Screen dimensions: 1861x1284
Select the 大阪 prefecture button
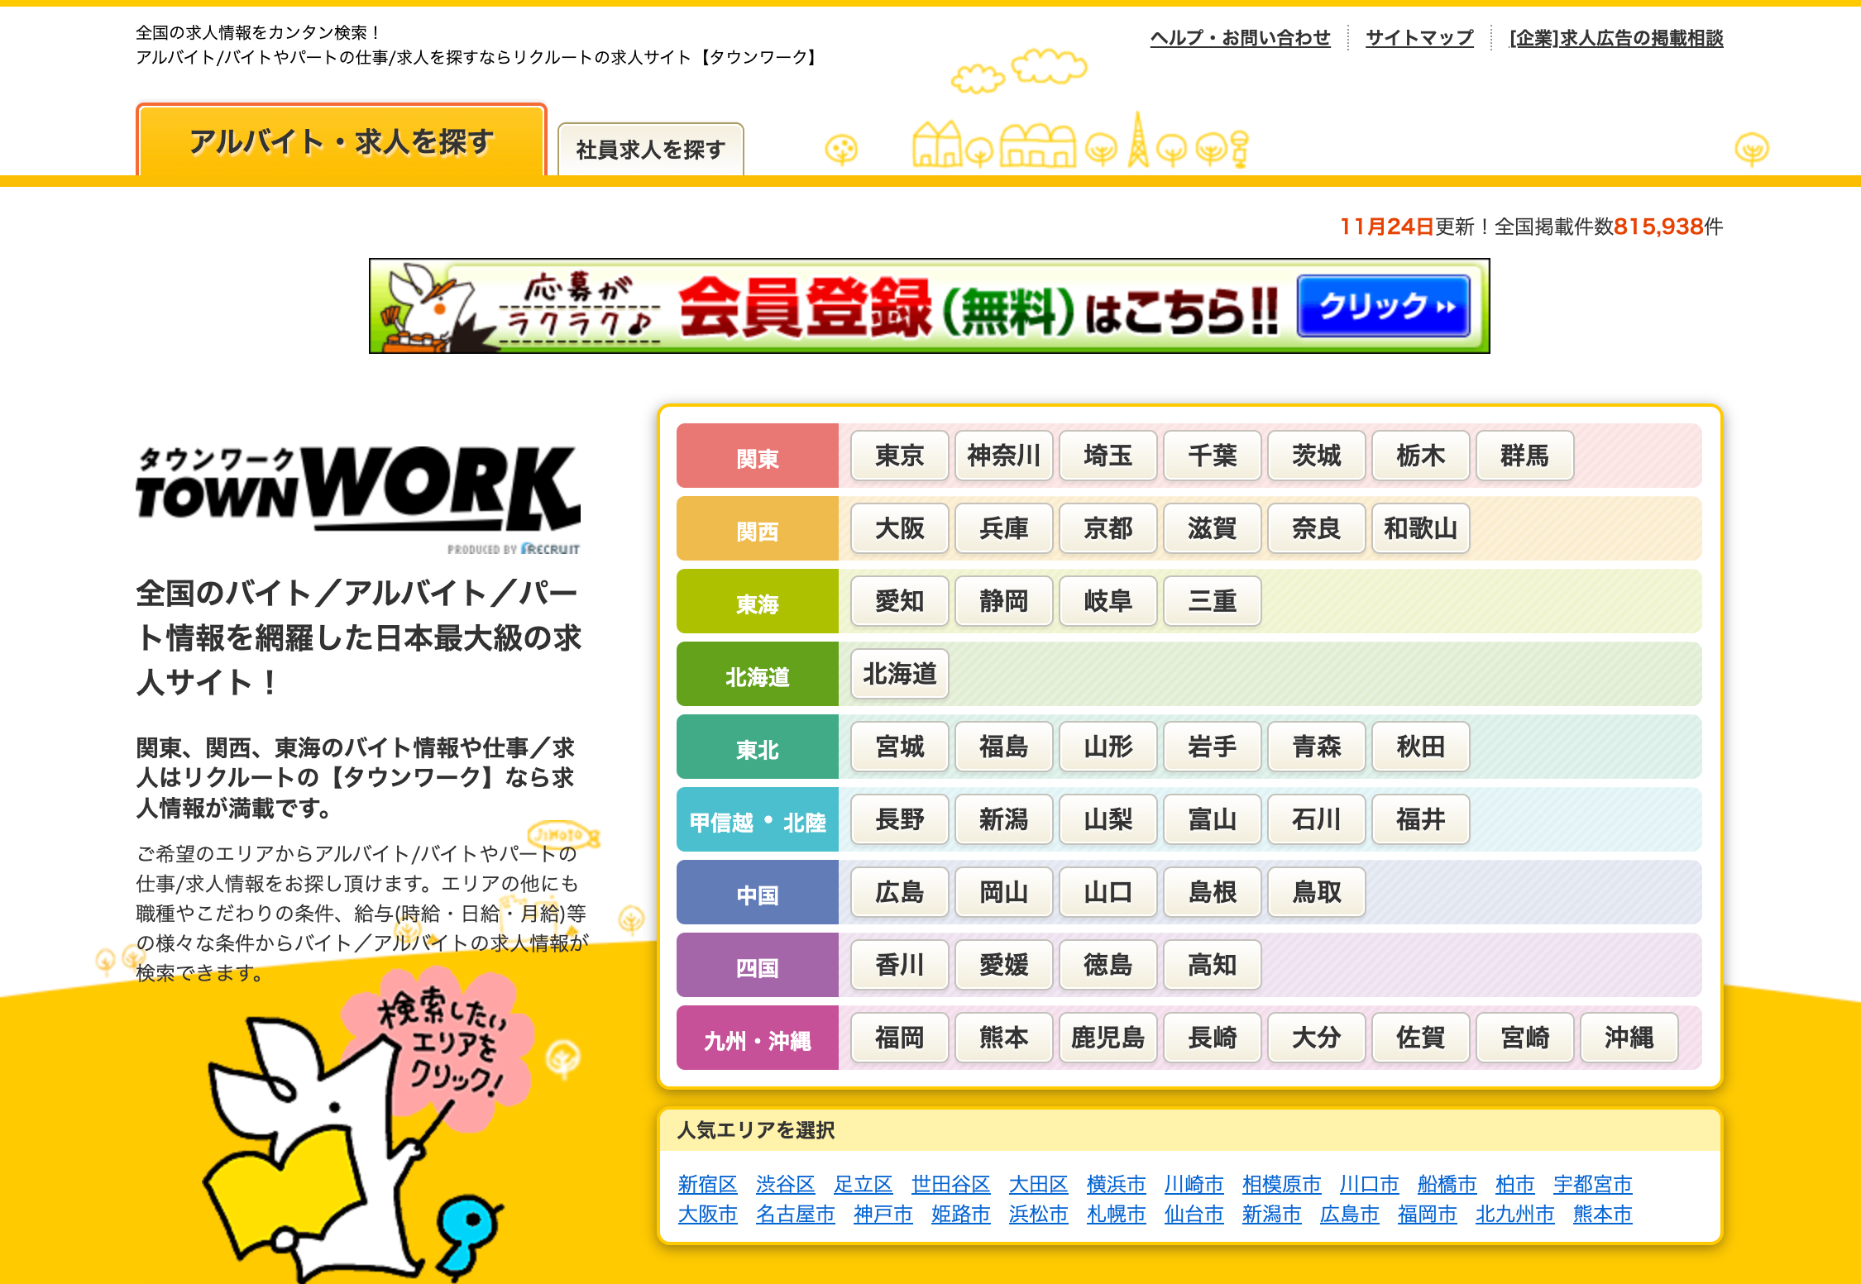899,528
